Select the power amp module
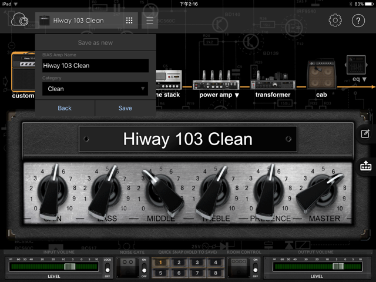The height and width of the screenshot is (282, 376). coord(216,80)
